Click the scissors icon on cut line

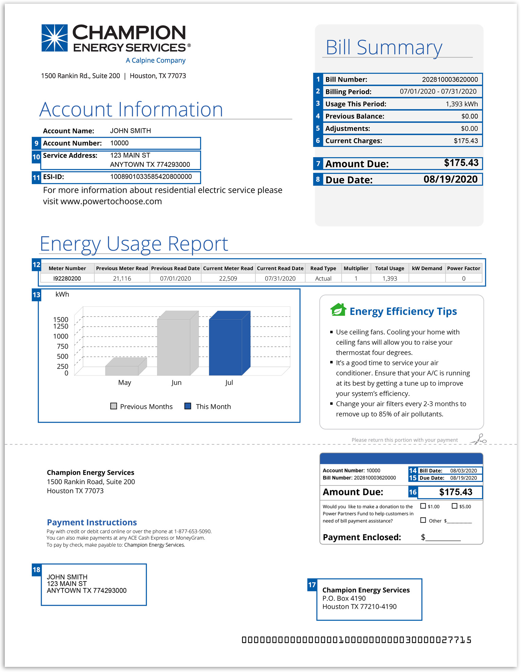(479, 439)
